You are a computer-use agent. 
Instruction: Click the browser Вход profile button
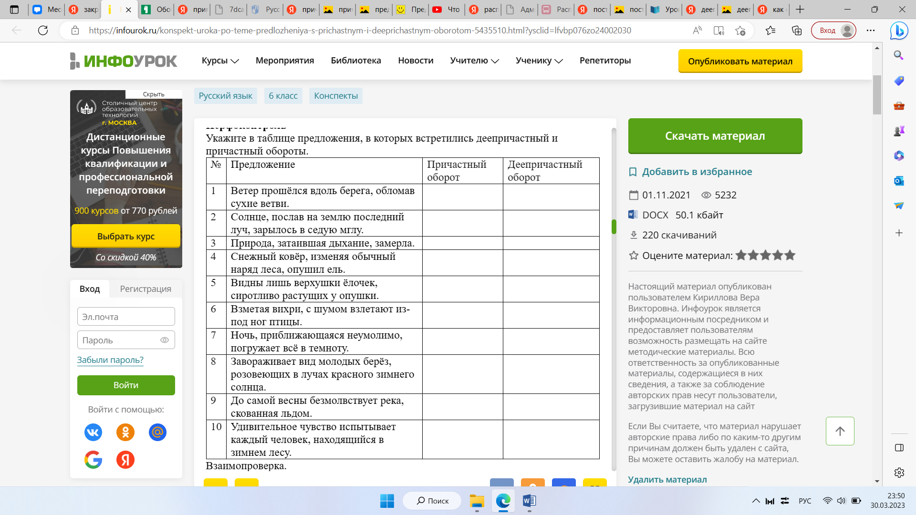click(833, 31)
